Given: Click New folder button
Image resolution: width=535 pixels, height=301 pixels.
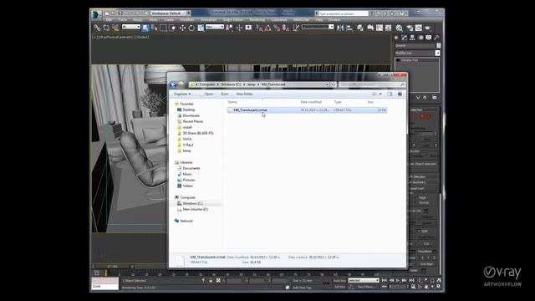Looking at the screenshot, I should pos(244,94).
